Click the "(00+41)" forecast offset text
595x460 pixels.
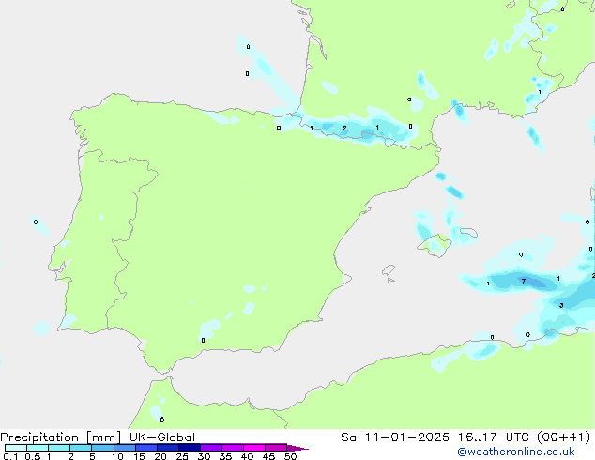click(x=563, y=437)
